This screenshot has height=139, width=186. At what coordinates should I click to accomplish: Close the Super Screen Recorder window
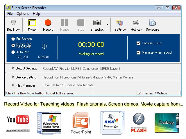(176, 8)
